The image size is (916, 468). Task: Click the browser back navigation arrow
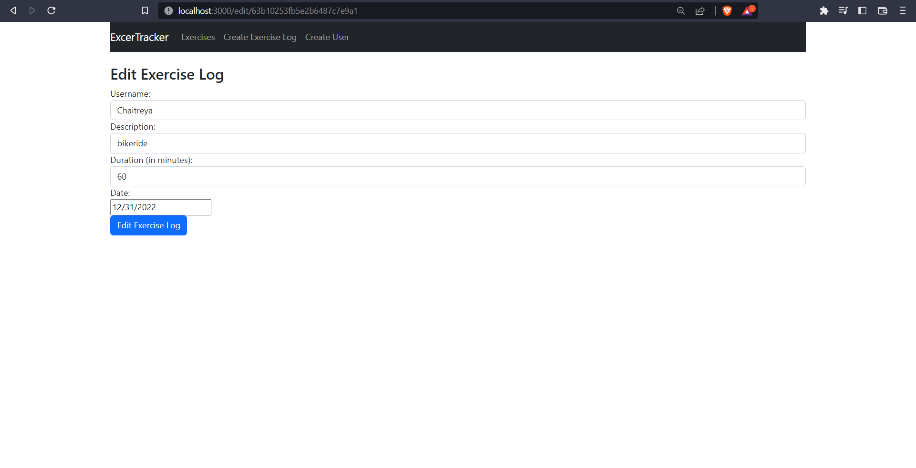coord(13,10)
